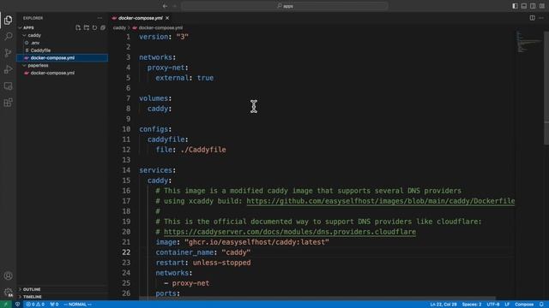Click the shield icon in status bar
This screenshot has height=308, width=549.
17,305
